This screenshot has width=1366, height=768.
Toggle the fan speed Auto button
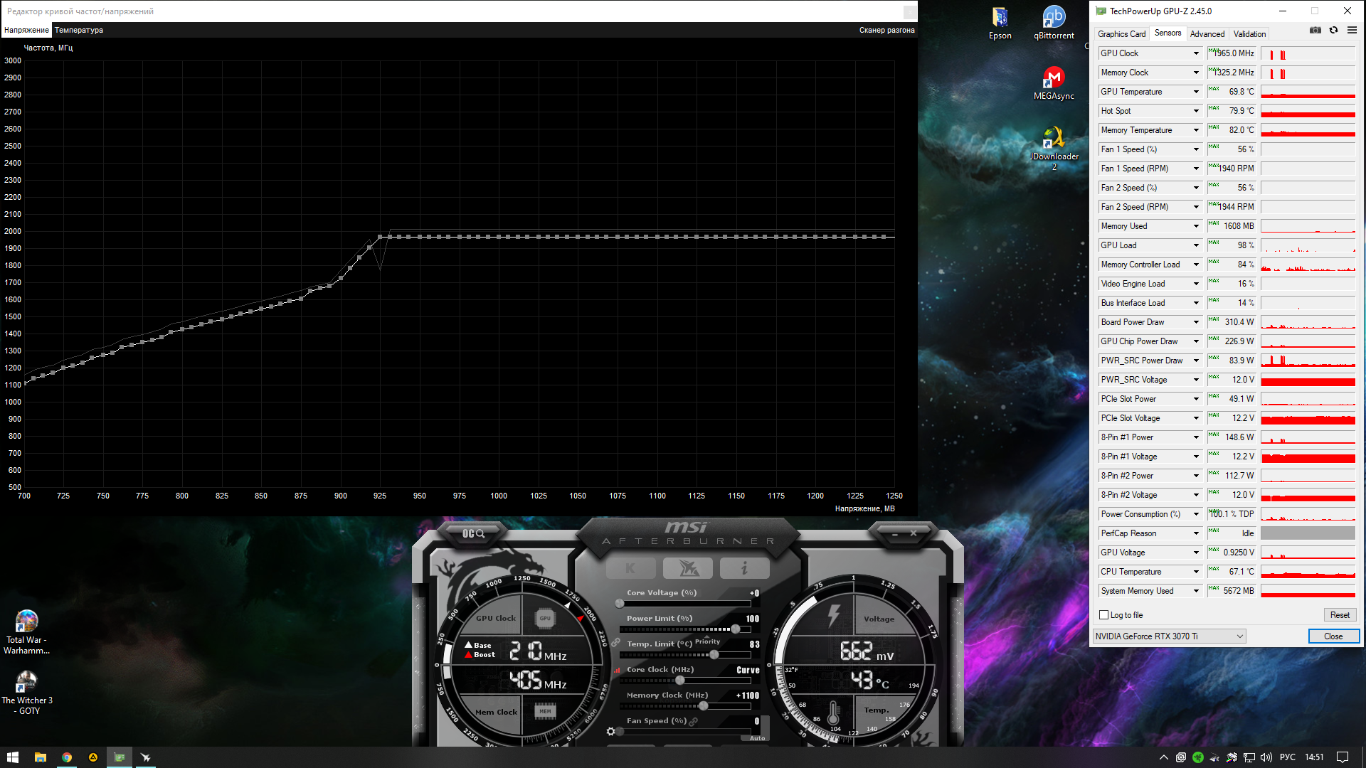[x=757, y=738]
